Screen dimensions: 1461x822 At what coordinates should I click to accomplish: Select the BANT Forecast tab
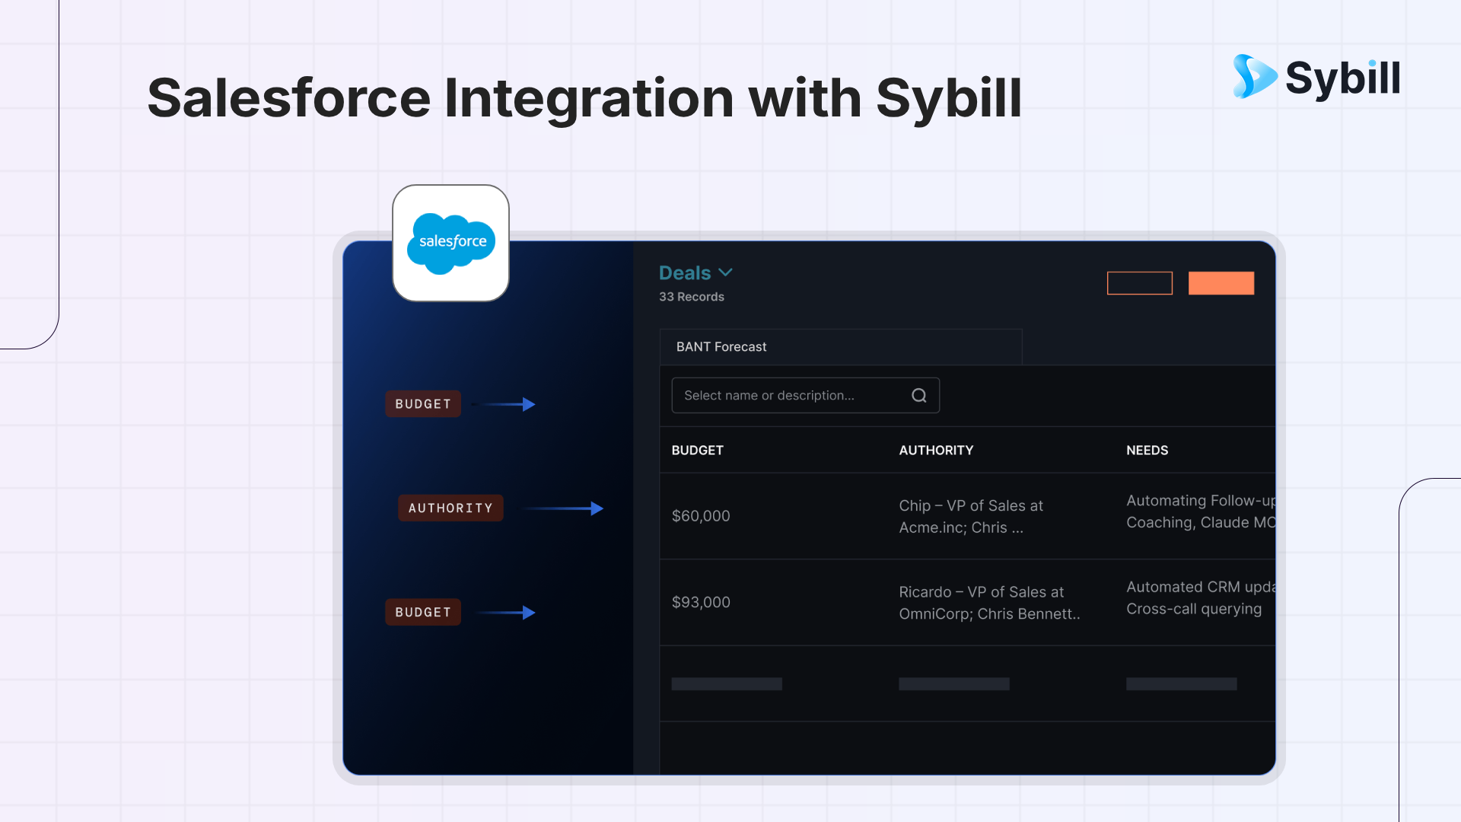(x=840, y=347)
